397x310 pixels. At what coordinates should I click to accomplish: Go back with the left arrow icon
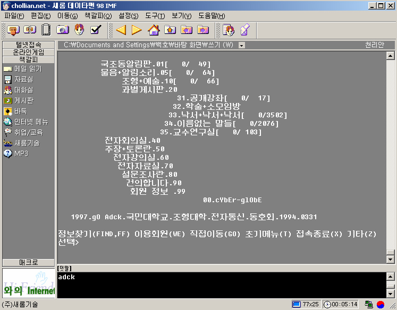tap(121, 30)
